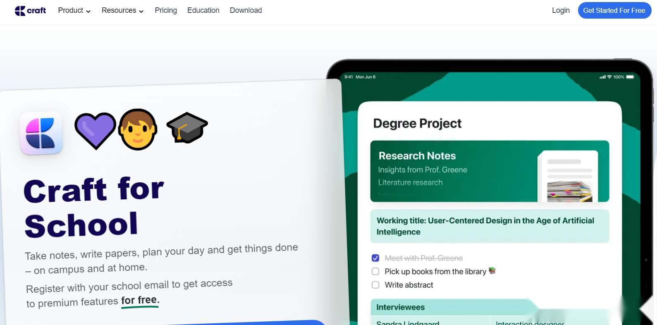Click the Craft for School heading
This screenshot has width=657, height=325.
coord(94,207)
